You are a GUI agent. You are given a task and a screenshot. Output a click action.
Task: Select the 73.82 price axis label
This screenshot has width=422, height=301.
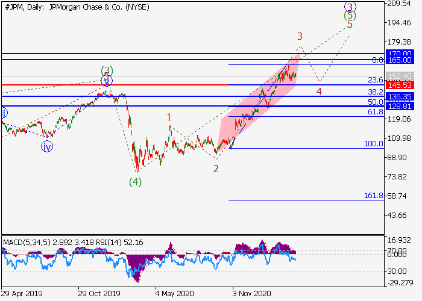point(397,177)
